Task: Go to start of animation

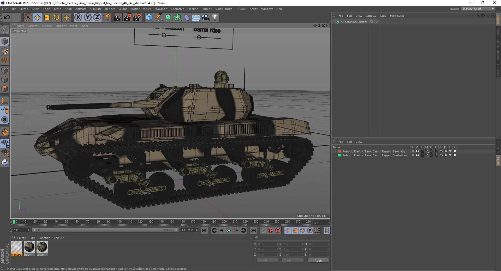Action: [204, 230]
